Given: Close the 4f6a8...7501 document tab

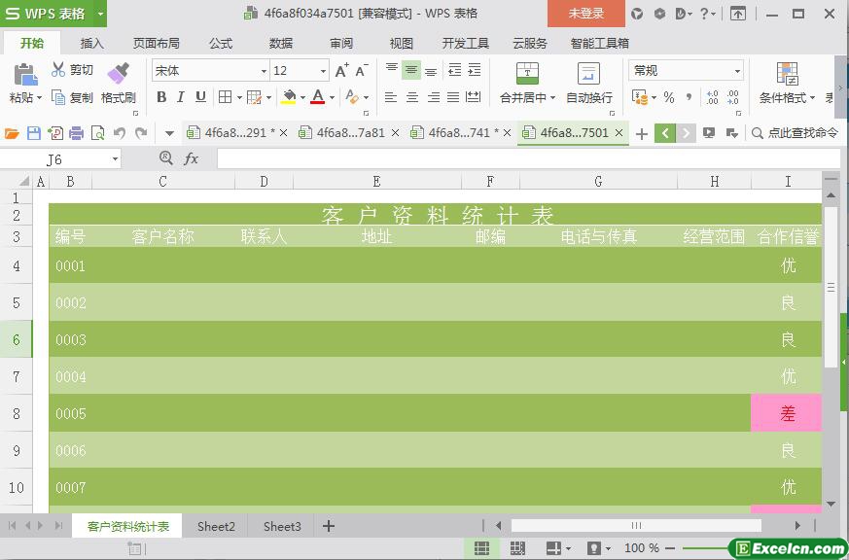Looking at the screenshot, I should [x=619, y=132].
